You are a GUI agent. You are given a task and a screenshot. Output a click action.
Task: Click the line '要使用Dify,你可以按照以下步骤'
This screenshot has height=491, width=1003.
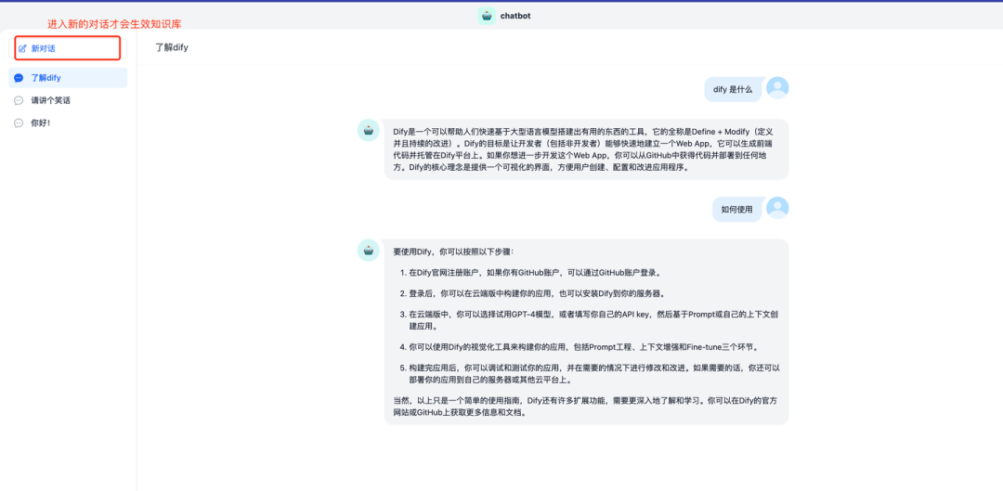453,252
